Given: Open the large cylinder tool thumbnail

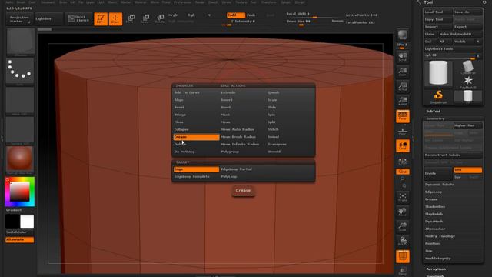Looking at the screenshot, I should point(438,73).
